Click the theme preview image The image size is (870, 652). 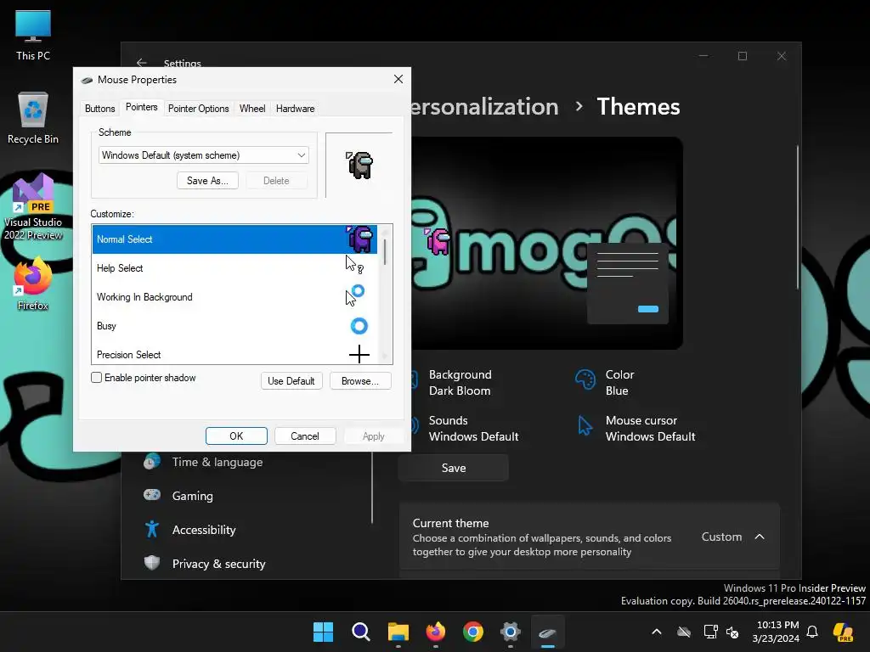coord(546,243)
